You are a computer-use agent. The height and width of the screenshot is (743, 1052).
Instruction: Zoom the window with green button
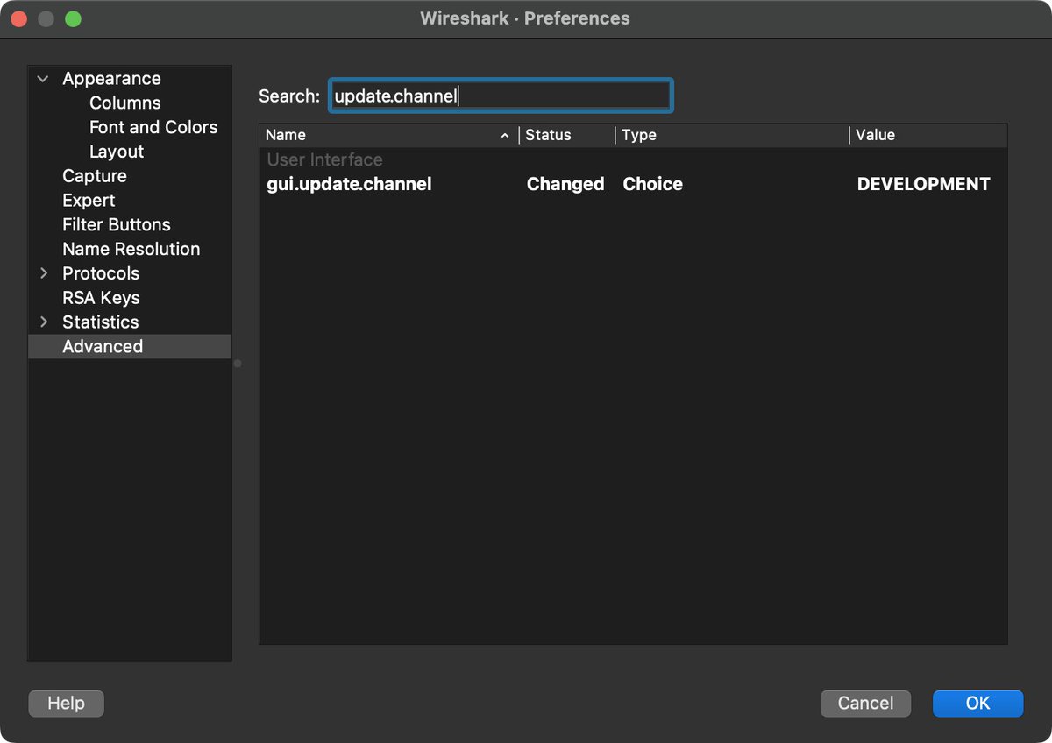coord(73,18)
